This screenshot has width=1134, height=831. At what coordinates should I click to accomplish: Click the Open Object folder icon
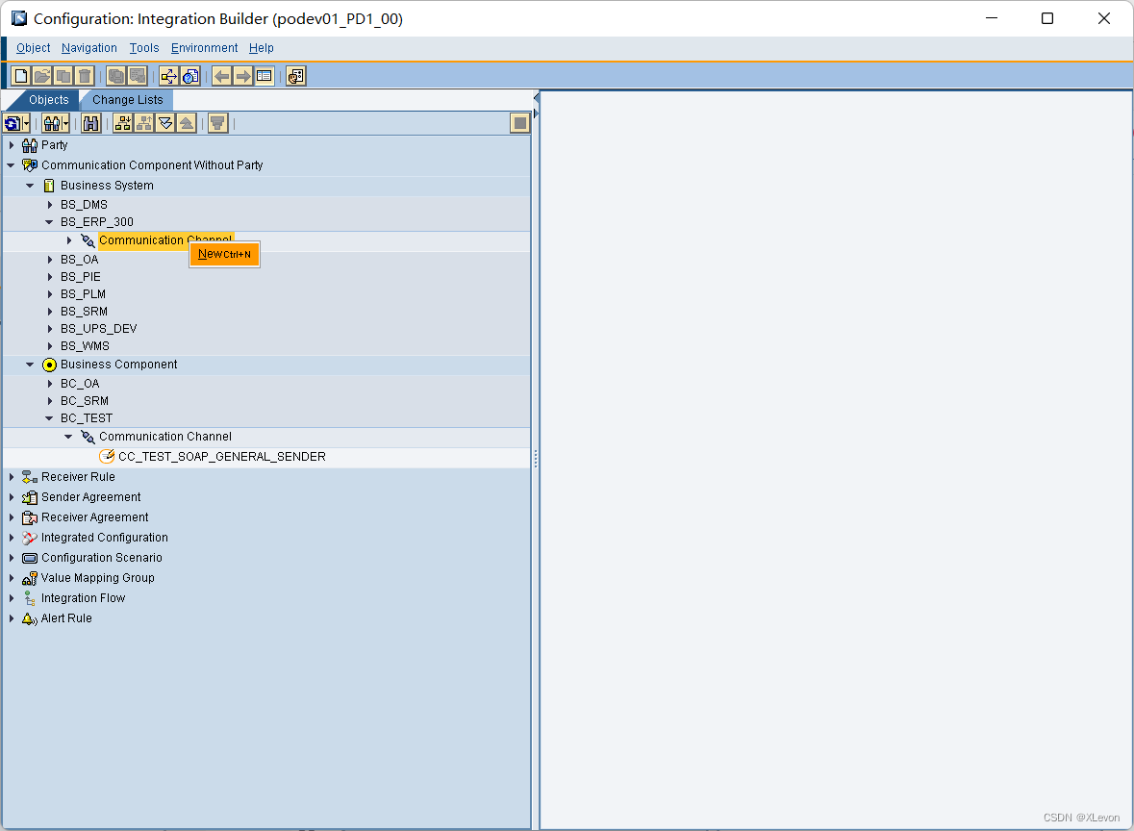[x=42, y=76]
